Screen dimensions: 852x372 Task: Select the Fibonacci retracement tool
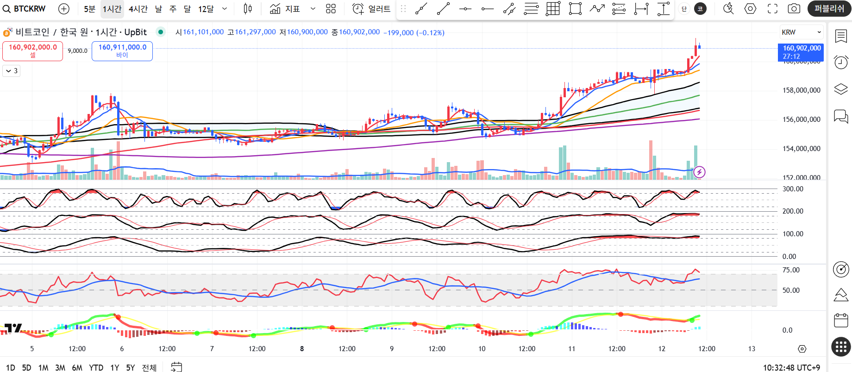click(531, 9)
